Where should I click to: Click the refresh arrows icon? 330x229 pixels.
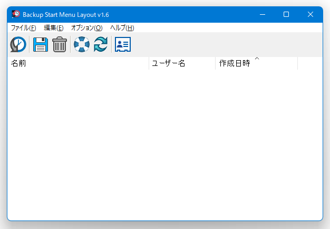point(101,44)
